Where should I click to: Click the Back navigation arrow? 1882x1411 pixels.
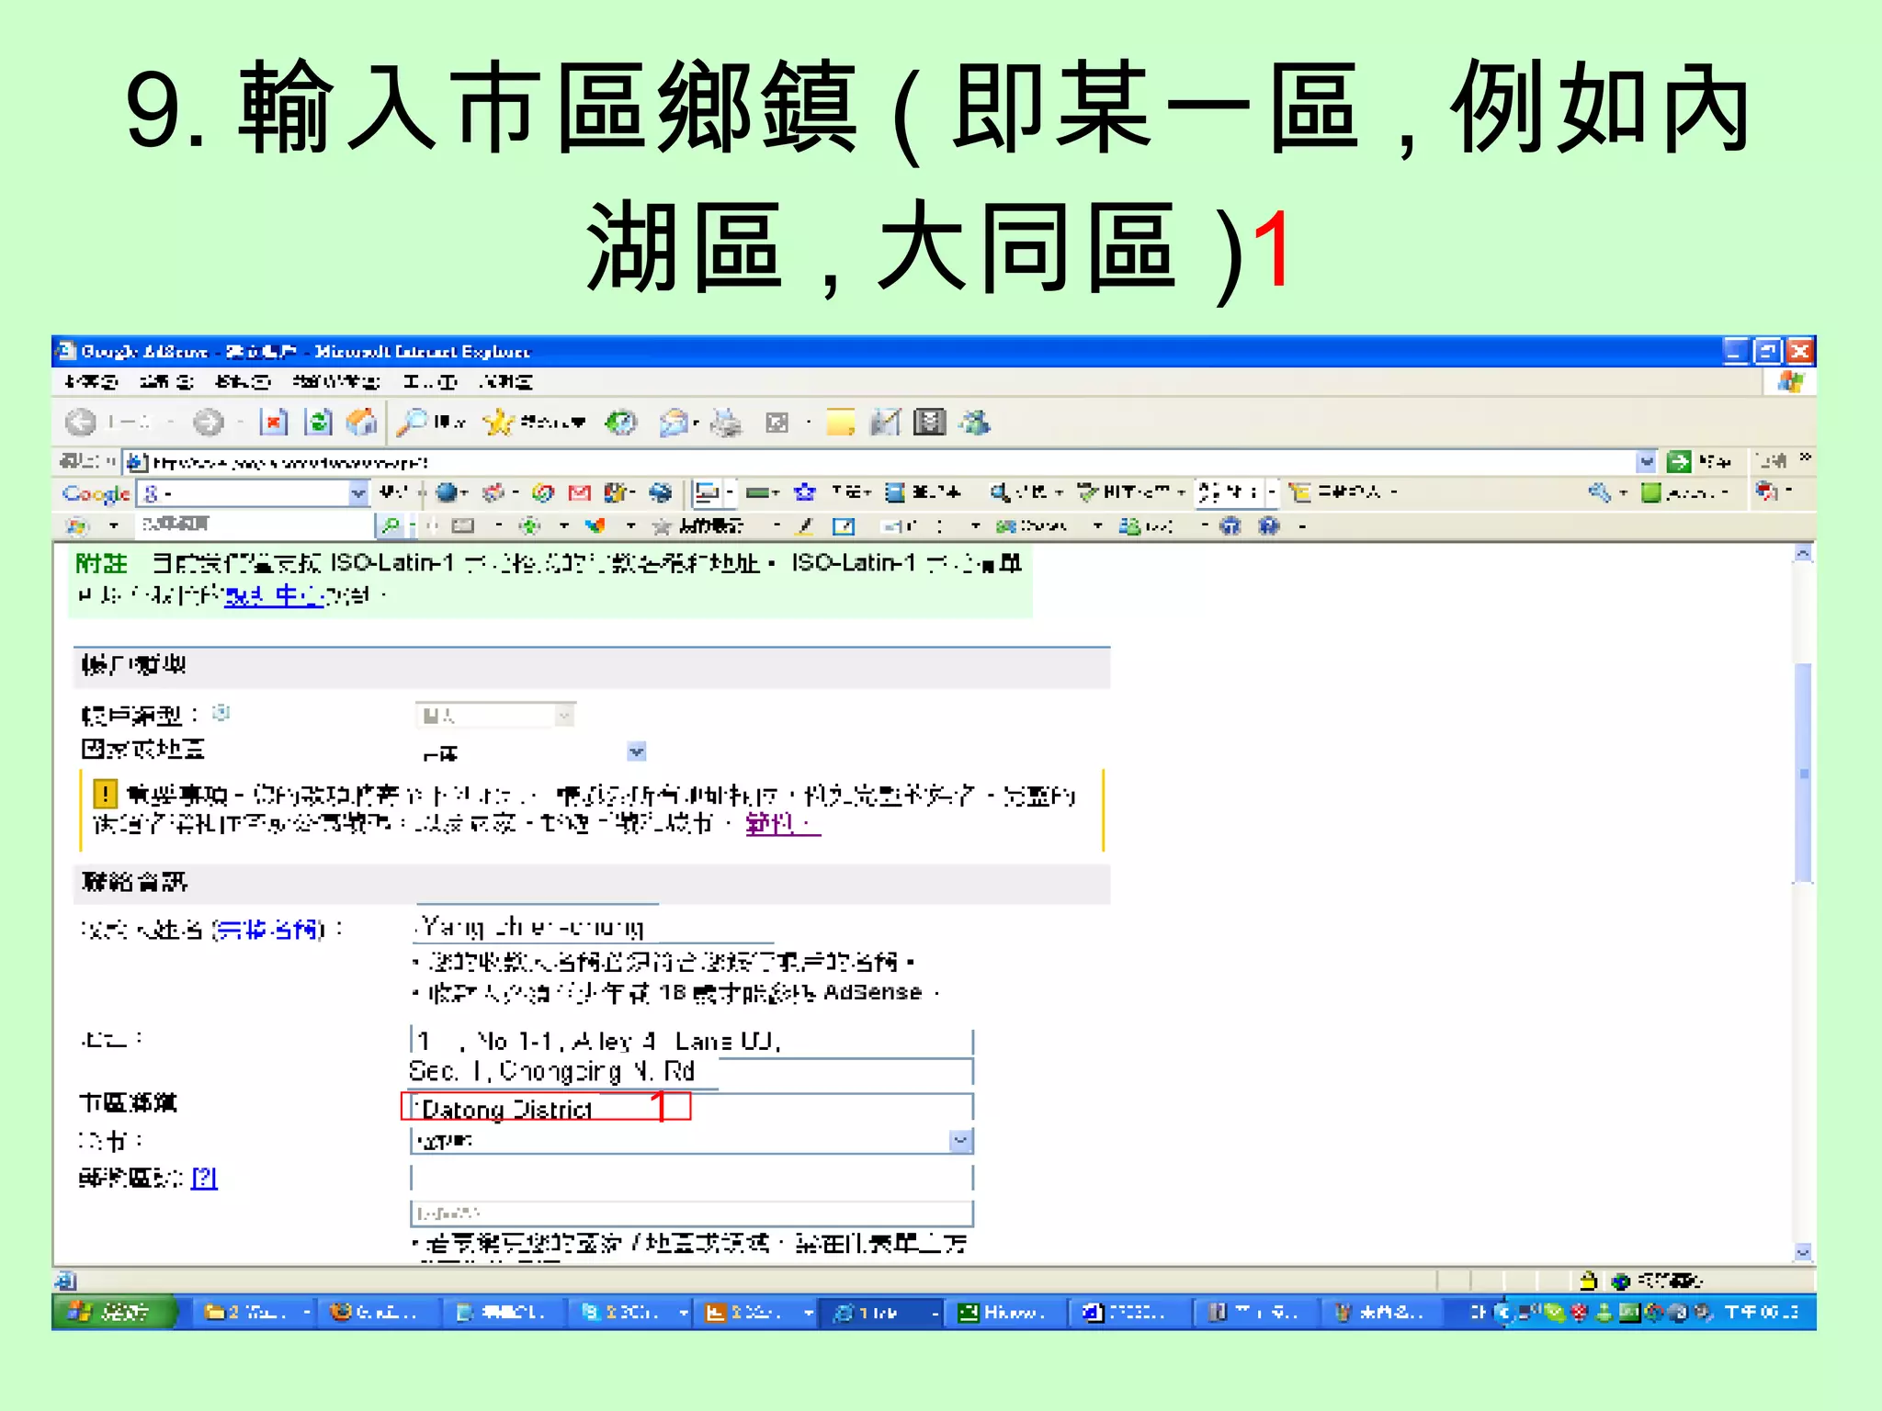click(x=81, y=422)
